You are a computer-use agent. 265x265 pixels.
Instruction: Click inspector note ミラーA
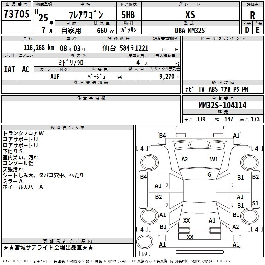[13, 181]
